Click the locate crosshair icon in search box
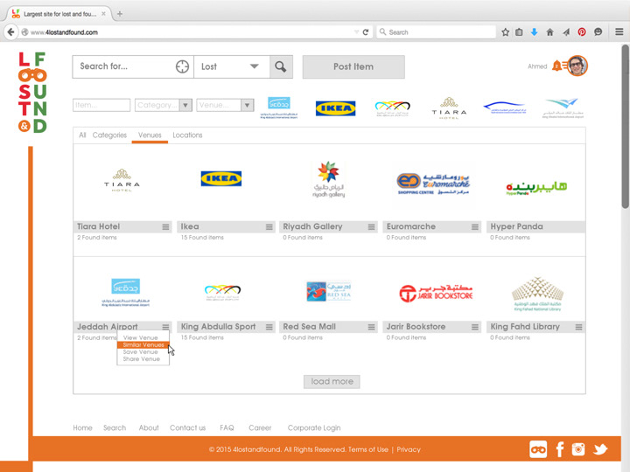The width and height of the screenshot is (630, 472). click(x=182, y=66)
